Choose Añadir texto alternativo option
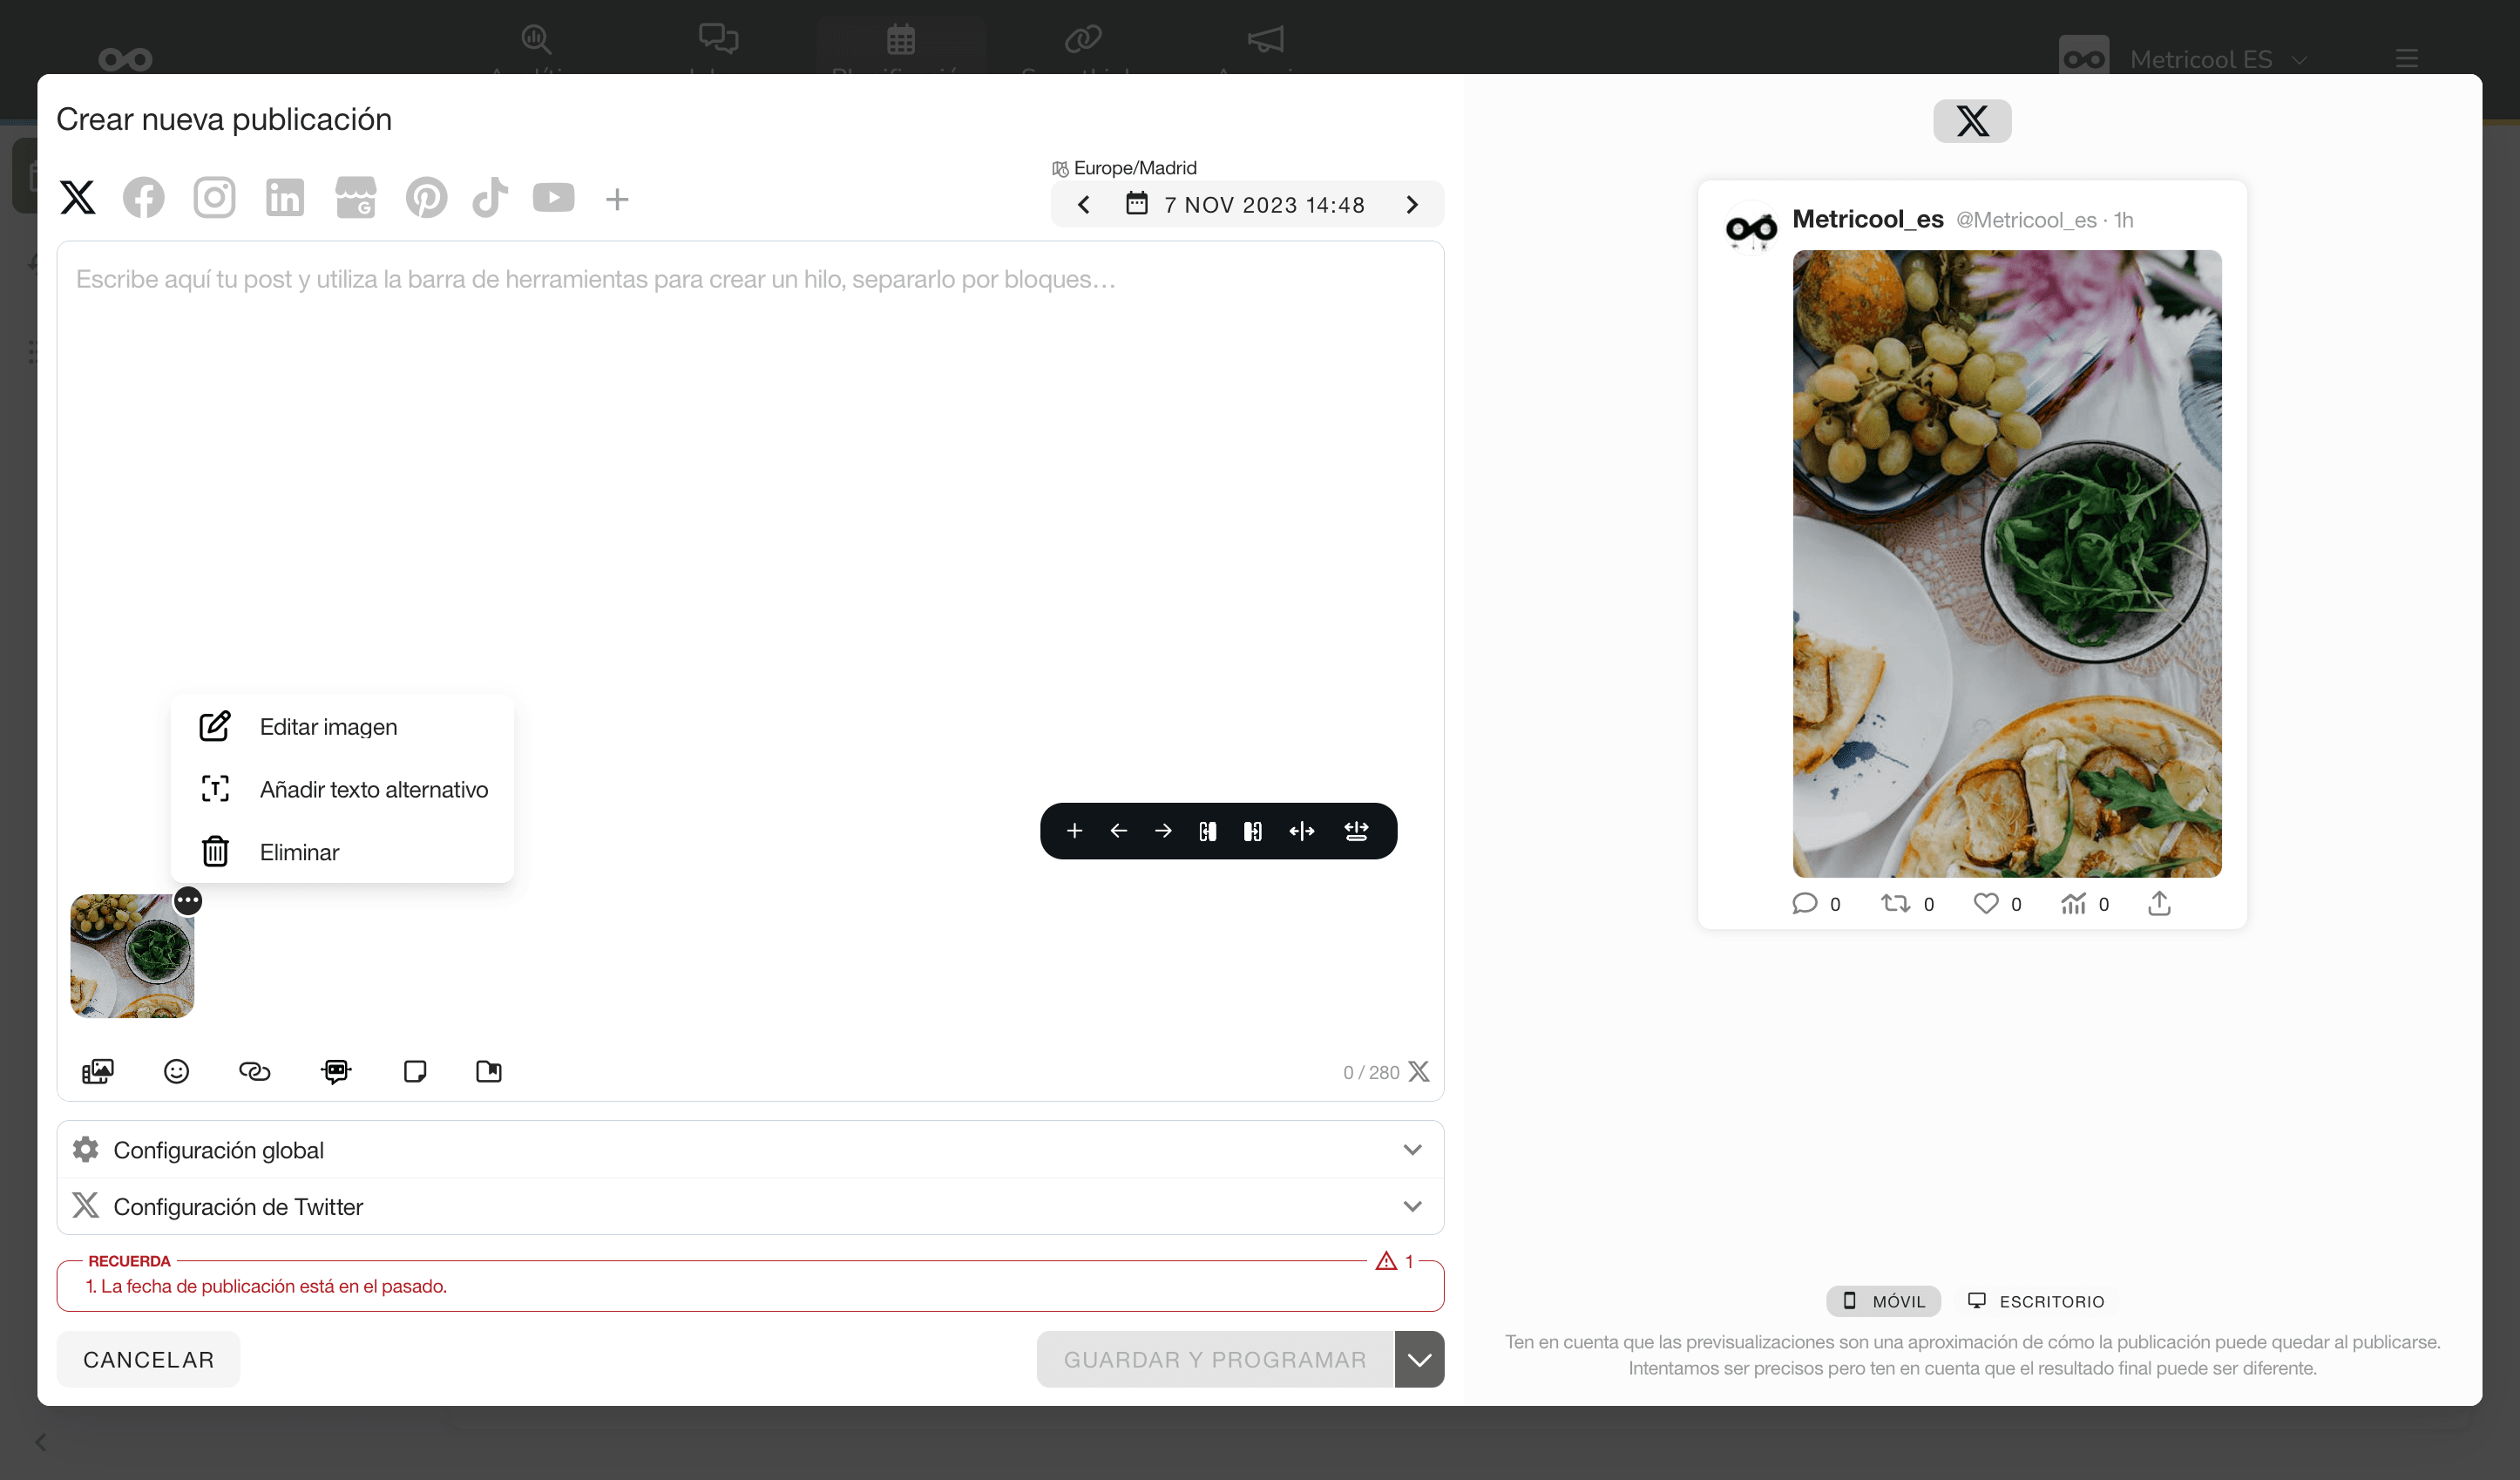The image size is (2520, 1480). click(373, 790)
